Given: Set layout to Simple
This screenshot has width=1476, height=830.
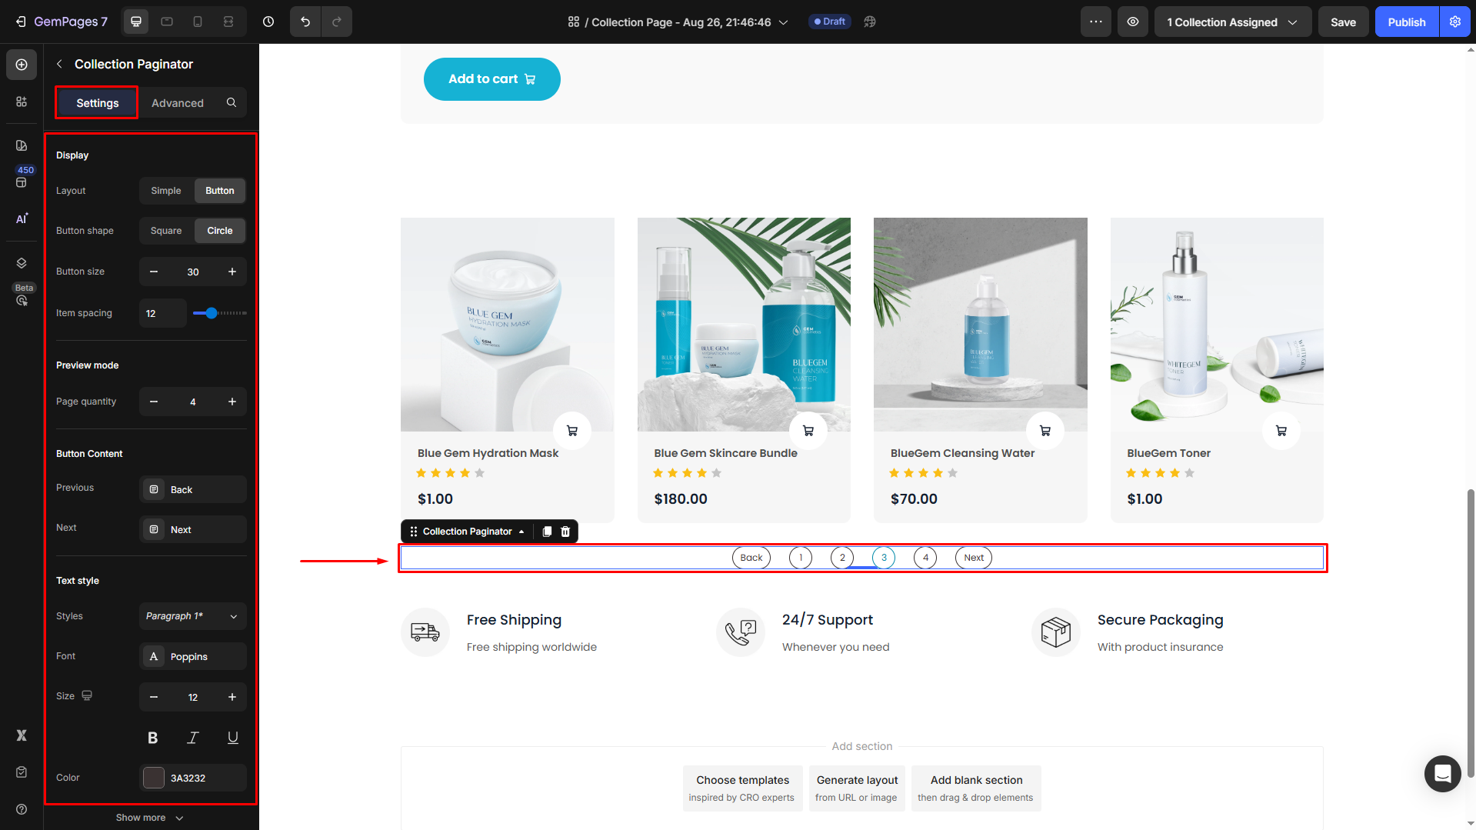Looking at the screenshot, I should 166,191.
